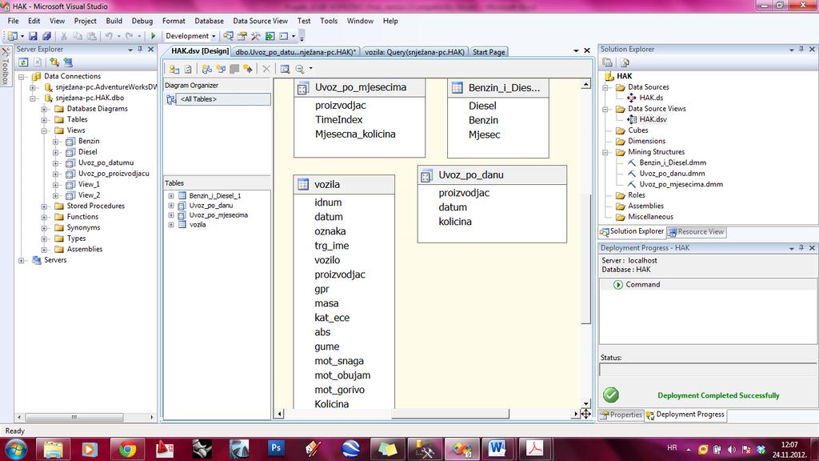
Task: Expand the Tables folder in Server Explorer
Action: 45,120
